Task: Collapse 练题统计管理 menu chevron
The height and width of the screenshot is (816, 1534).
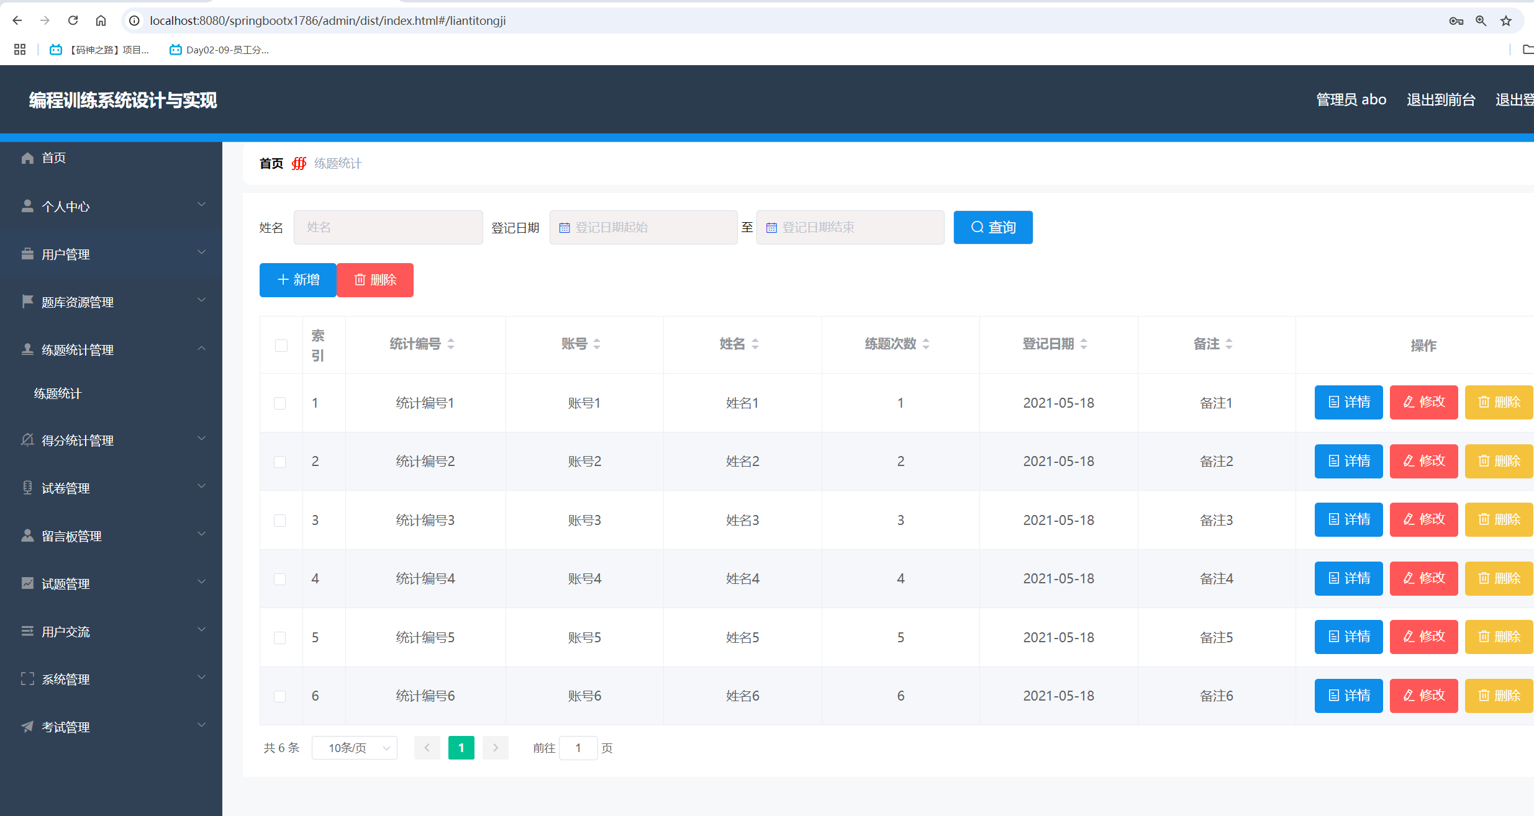Action: point(201,348)
